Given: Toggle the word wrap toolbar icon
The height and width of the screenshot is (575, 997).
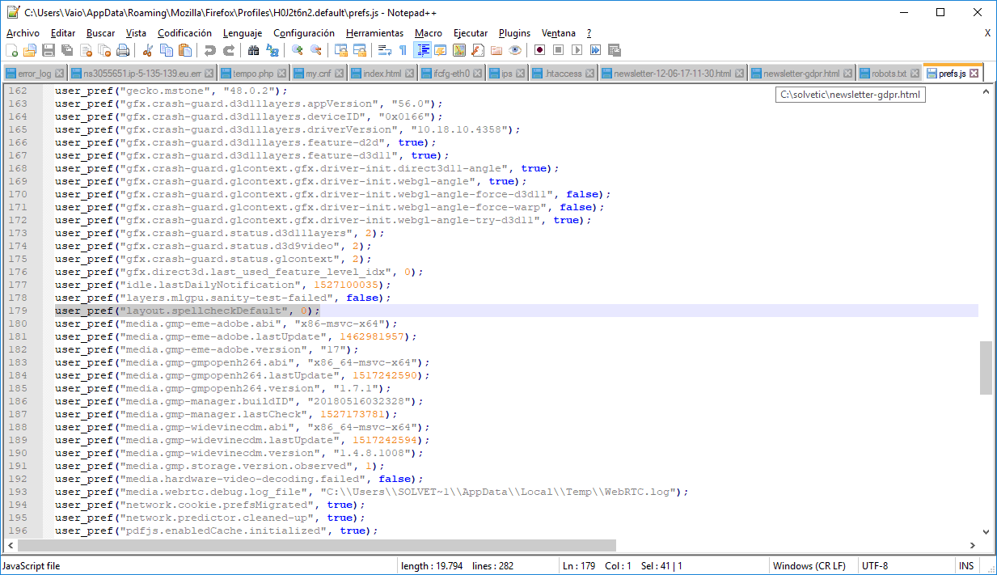Looking at the screenshot, I should (385, 50).
